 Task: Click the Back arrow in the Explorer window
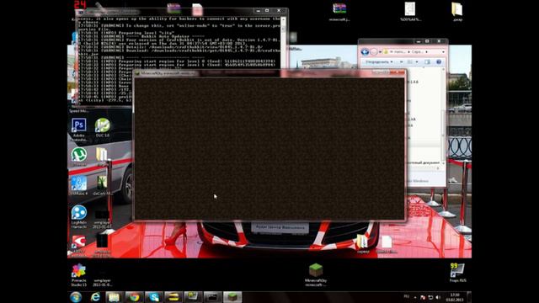click(365, 52)
